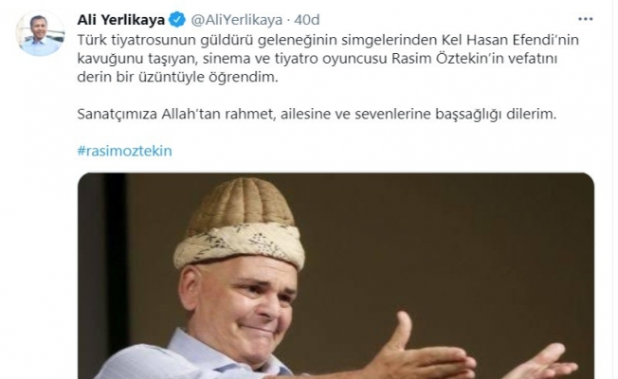Open the three-dot more options menu
618x379 pixels.
coord(585,19)
